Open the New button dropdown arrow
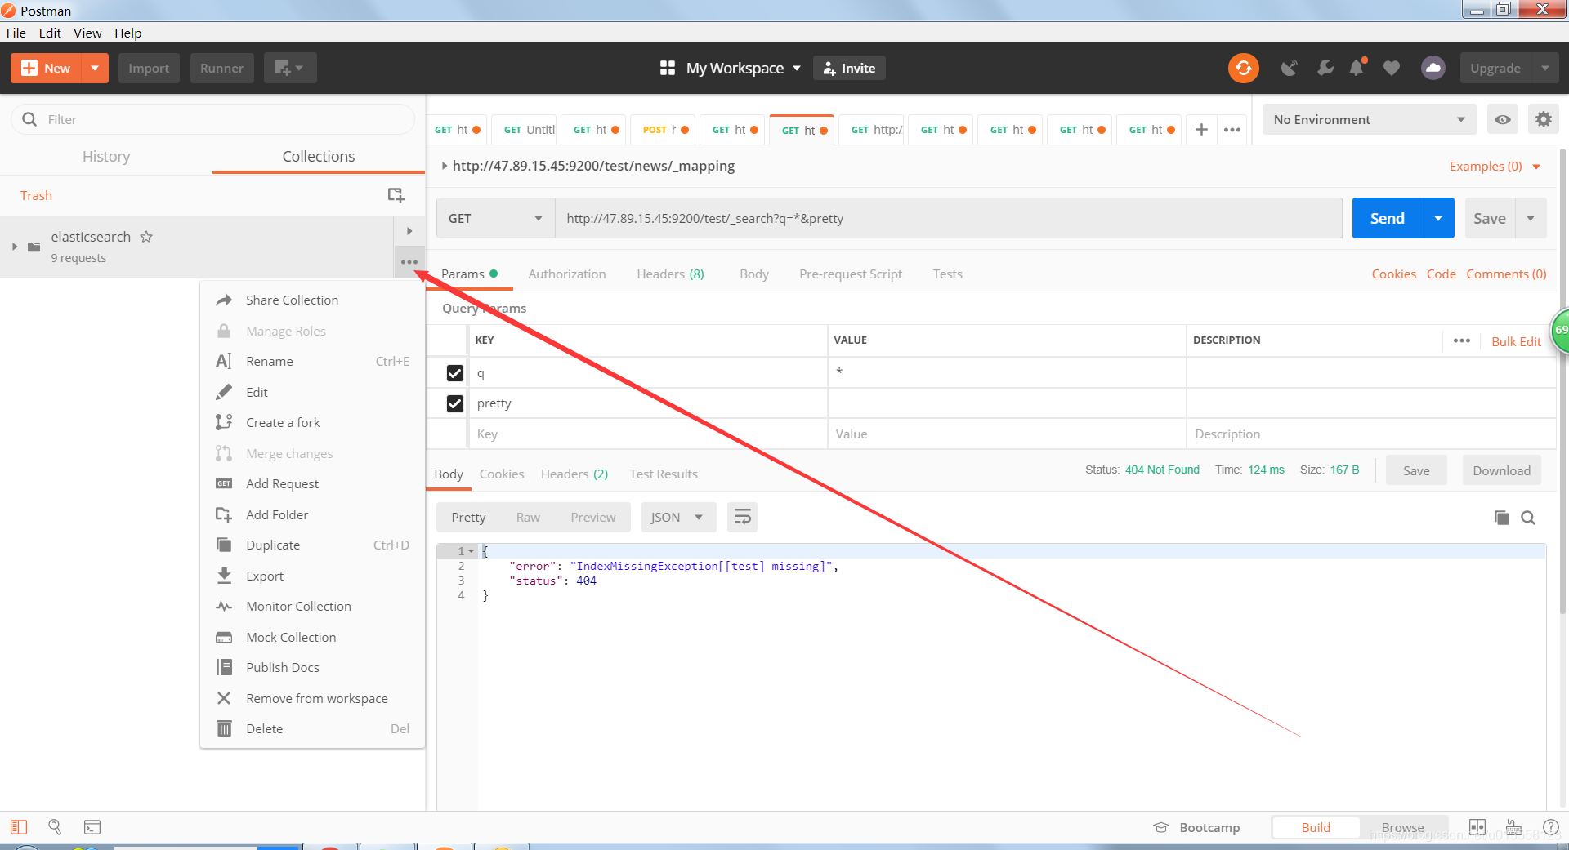 click(x=95, y=68)
